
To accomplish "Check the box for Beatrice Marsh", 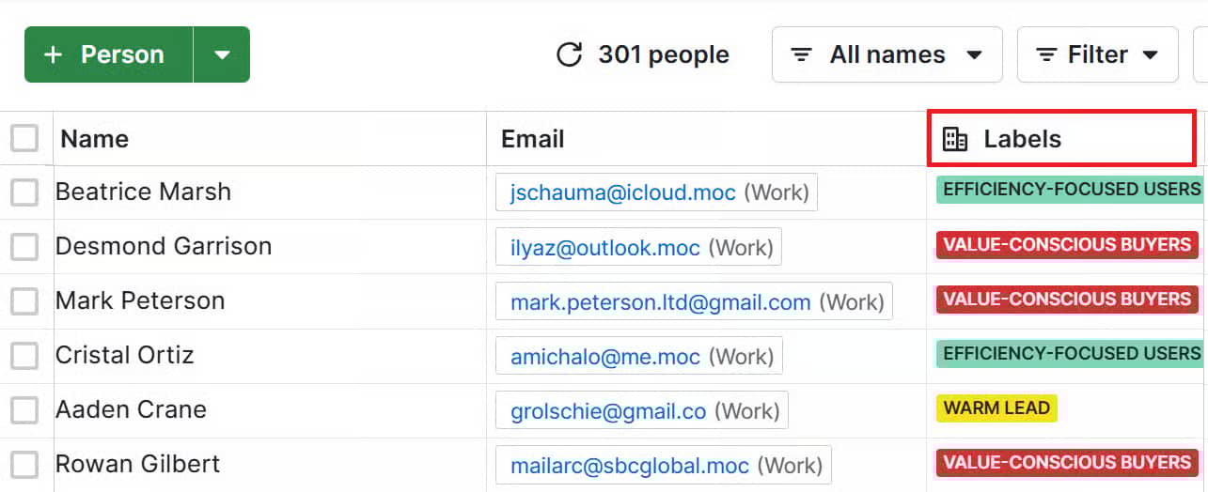I will tap(24, 192).
